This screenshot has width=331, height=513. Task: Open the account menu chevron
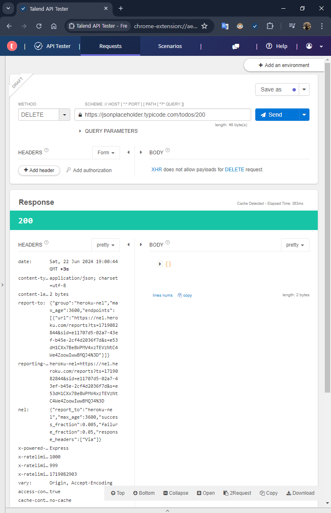tap(321, 46)
